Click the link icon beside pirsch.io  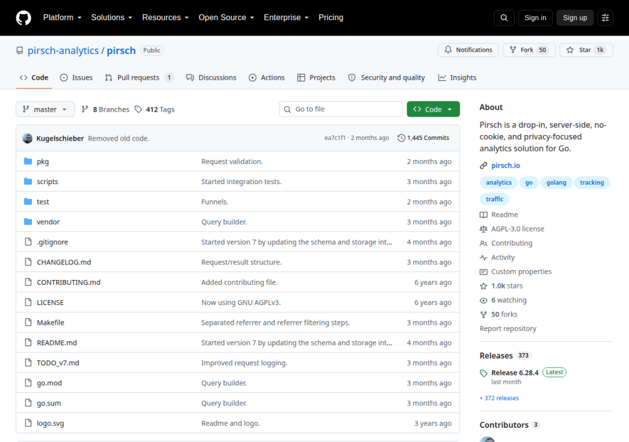pyautogui.click(x=483, y=165)
